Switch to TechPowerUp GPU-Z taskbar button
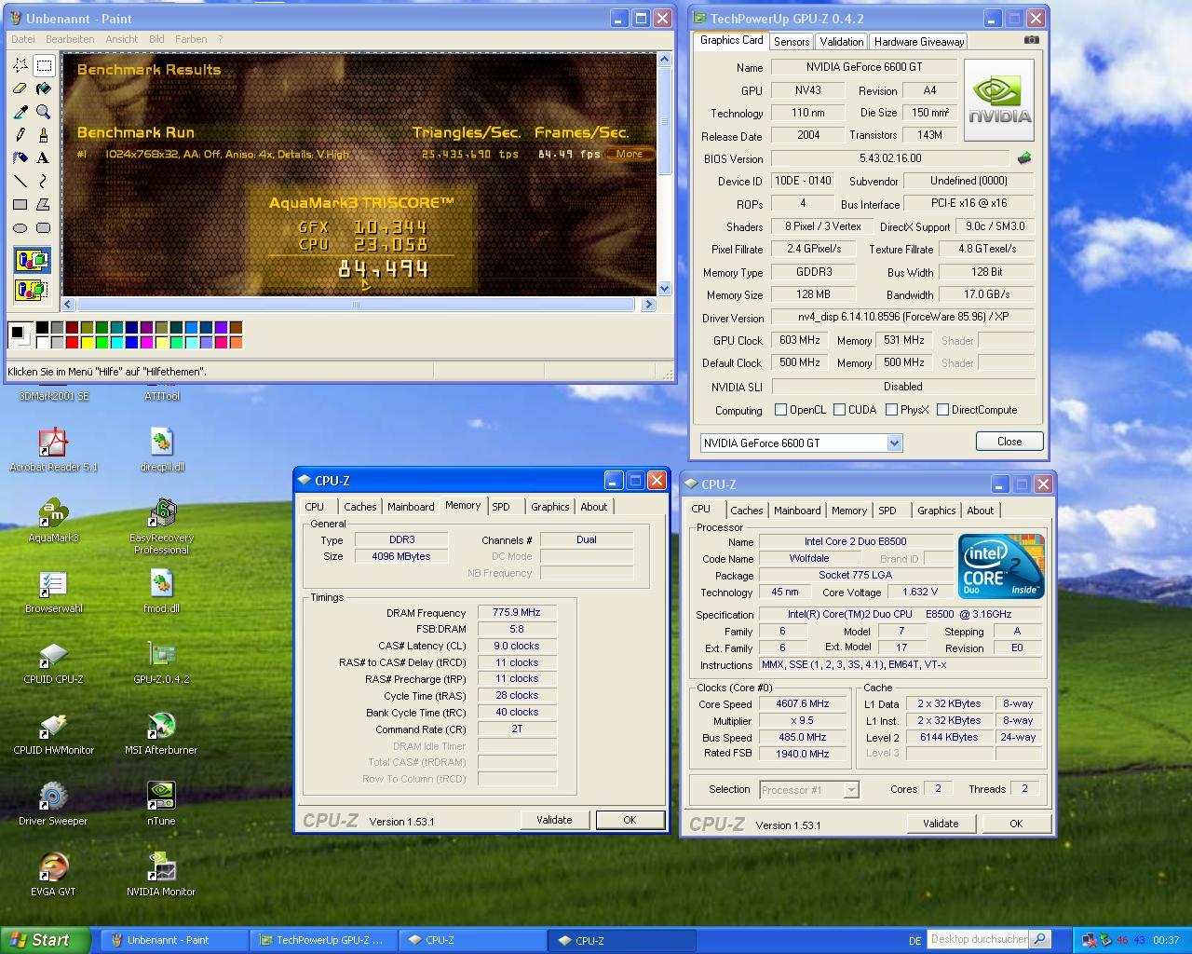 (x=325, y=940)
